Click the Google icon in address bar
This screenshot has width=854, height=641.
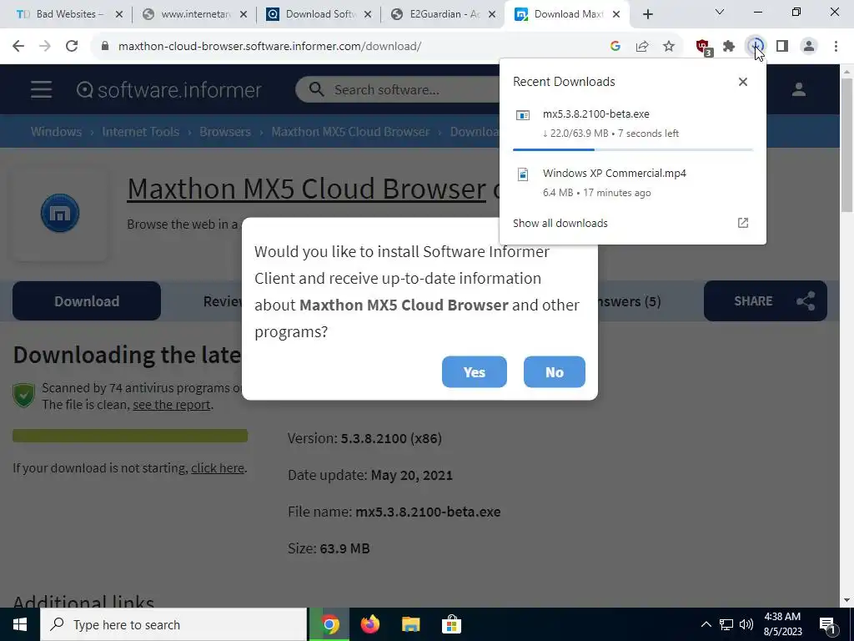pos(615,47)
